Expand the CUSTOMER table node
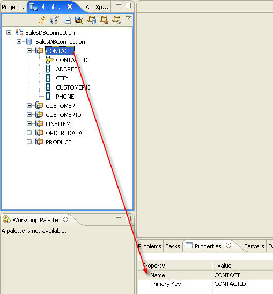273x294 pixels. point(29,105)
